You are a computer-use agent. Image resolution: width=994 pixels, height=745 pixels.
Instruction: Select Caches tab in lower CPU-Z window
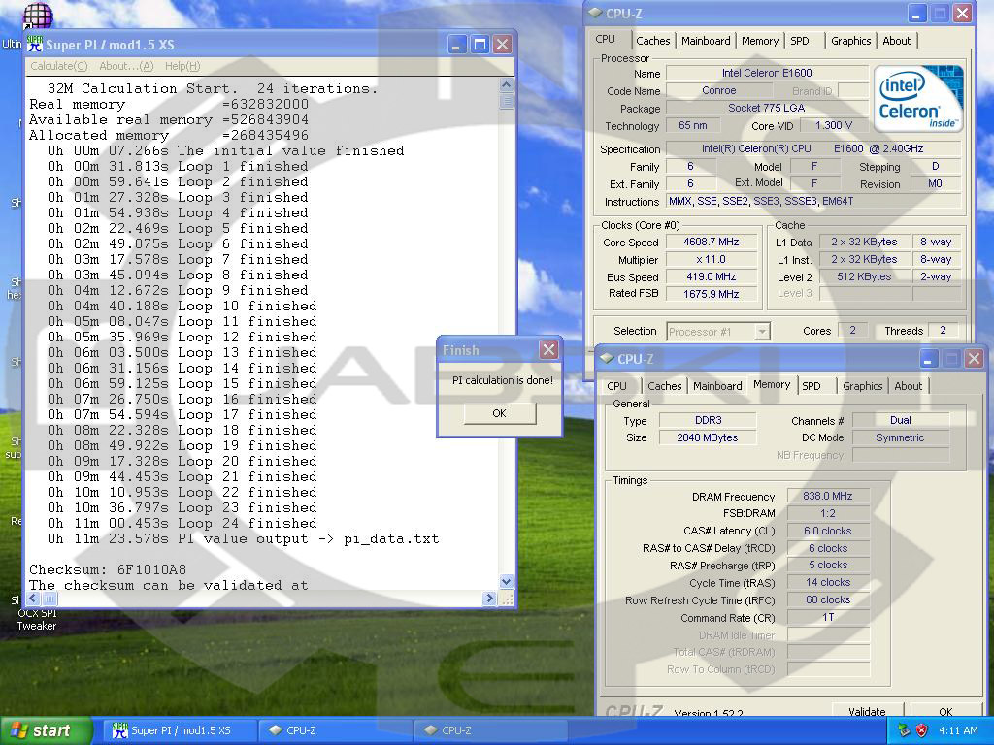coord(664,386)
